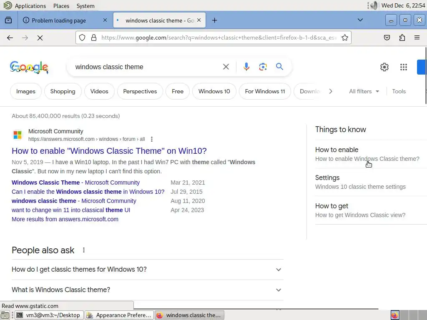Open options for Microsoft Community result
This screenshot has width=427, height=320.
(152, 139)
